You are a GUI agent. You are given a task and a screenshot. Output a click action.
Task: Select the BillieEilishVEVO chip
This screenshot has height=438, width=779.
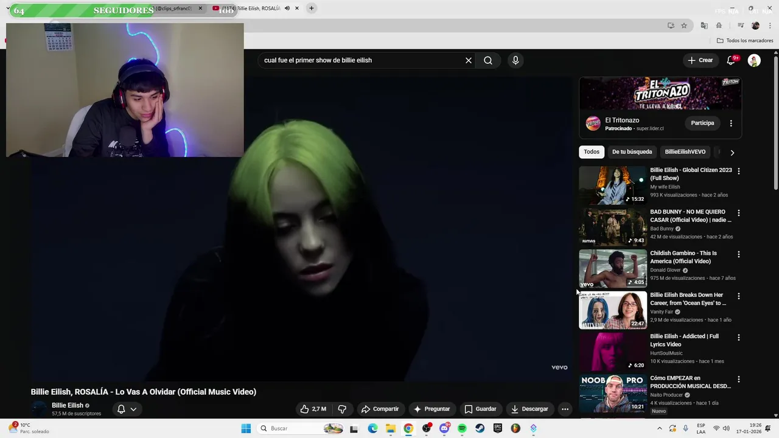click(x=685, y=151)
